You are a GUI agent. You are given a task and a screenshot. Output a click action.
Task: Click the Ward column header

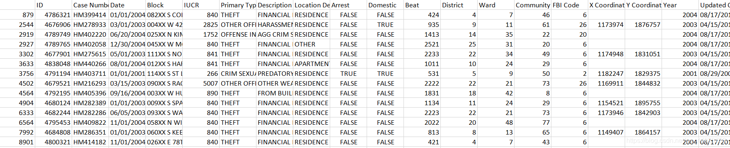click(496, 5)
